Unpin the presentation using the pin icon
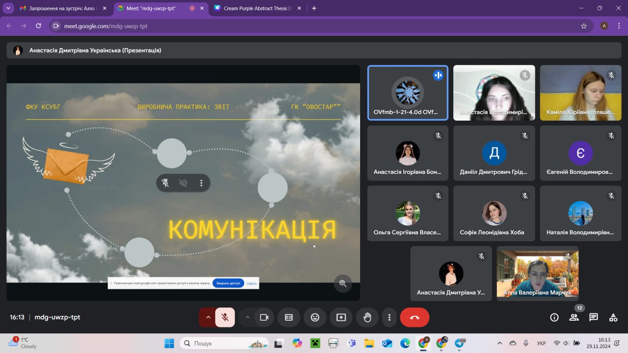 [x=166, y=183]
